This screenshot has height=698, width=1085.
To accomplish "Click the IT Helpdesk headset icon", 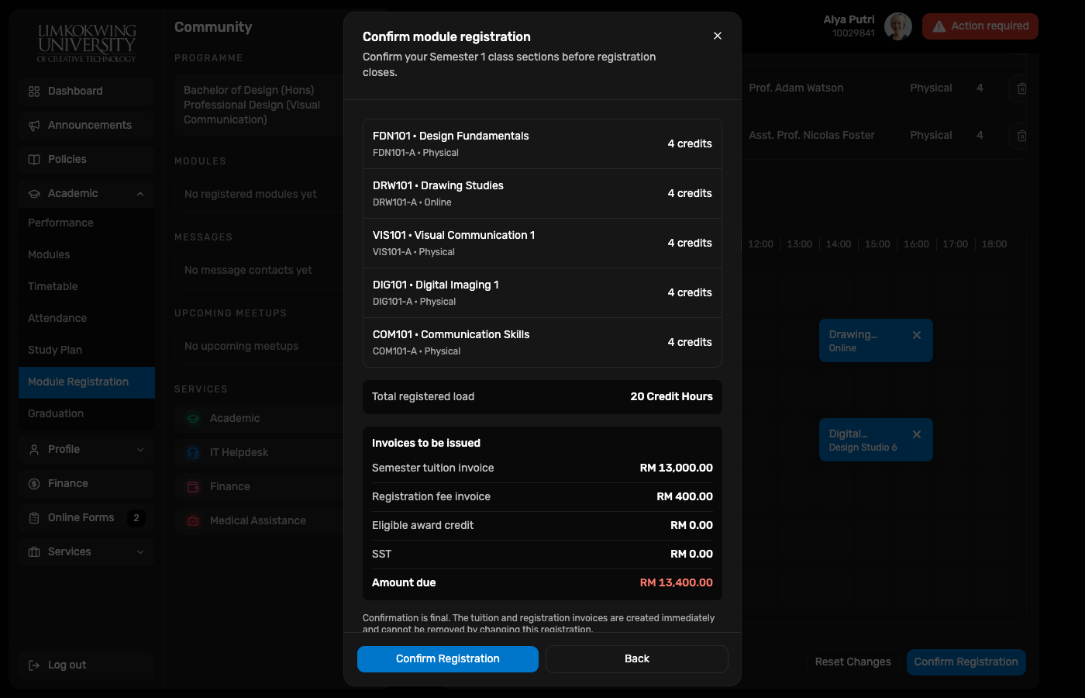I will (x=193, y=453).
